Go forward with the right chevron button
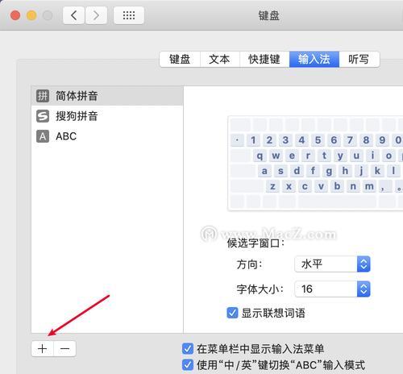 point(96,15)
